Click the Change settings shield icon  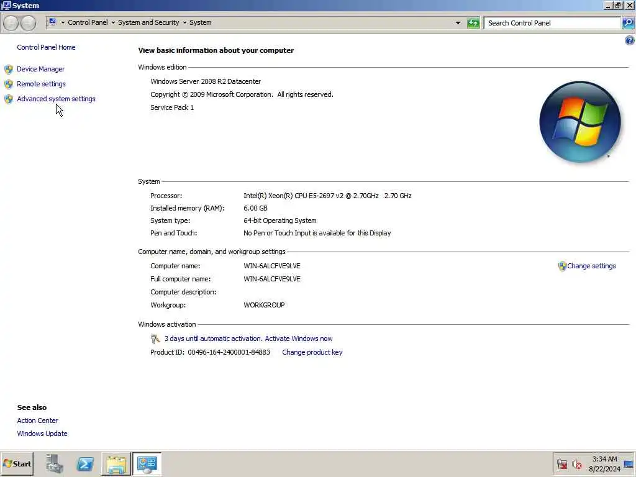click(x=562, y=266)
